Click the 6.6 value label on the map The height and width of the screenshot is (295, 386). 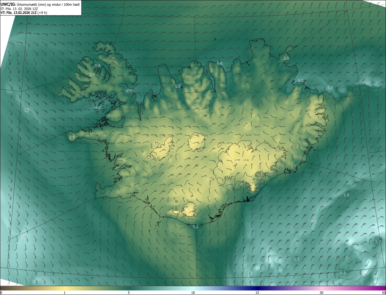(x=301, y=81)
